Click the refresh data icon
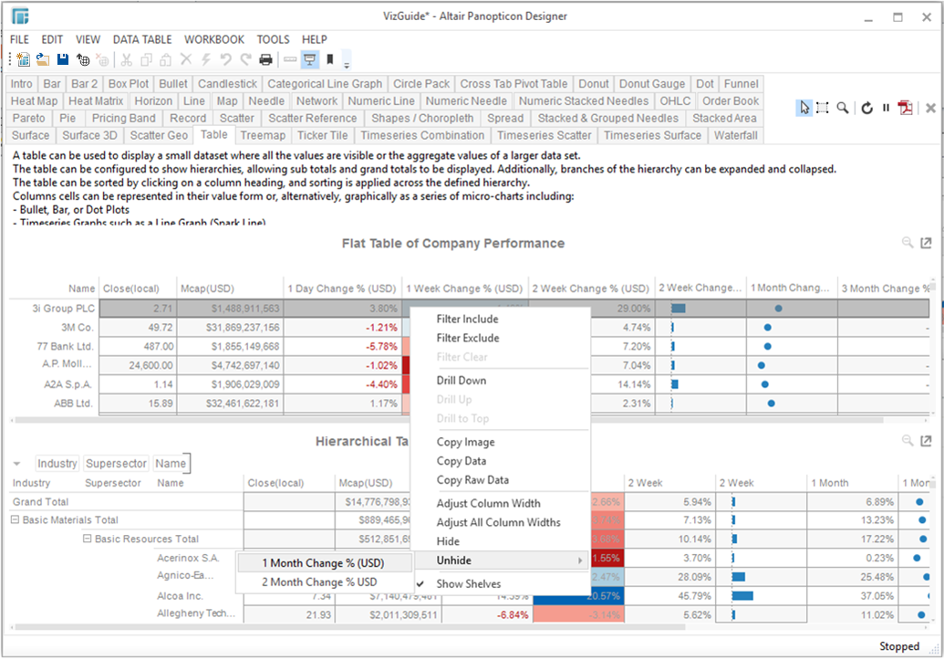The image size is (944, 660). 866,108
